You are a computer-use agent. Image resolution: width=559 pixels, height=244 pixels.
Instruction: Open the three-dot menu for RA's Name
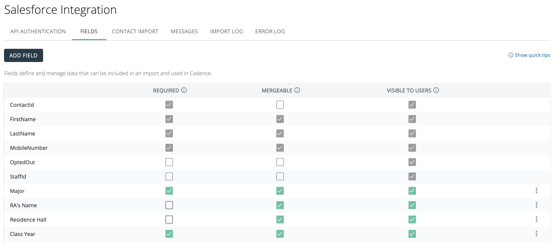click(536, 205)
